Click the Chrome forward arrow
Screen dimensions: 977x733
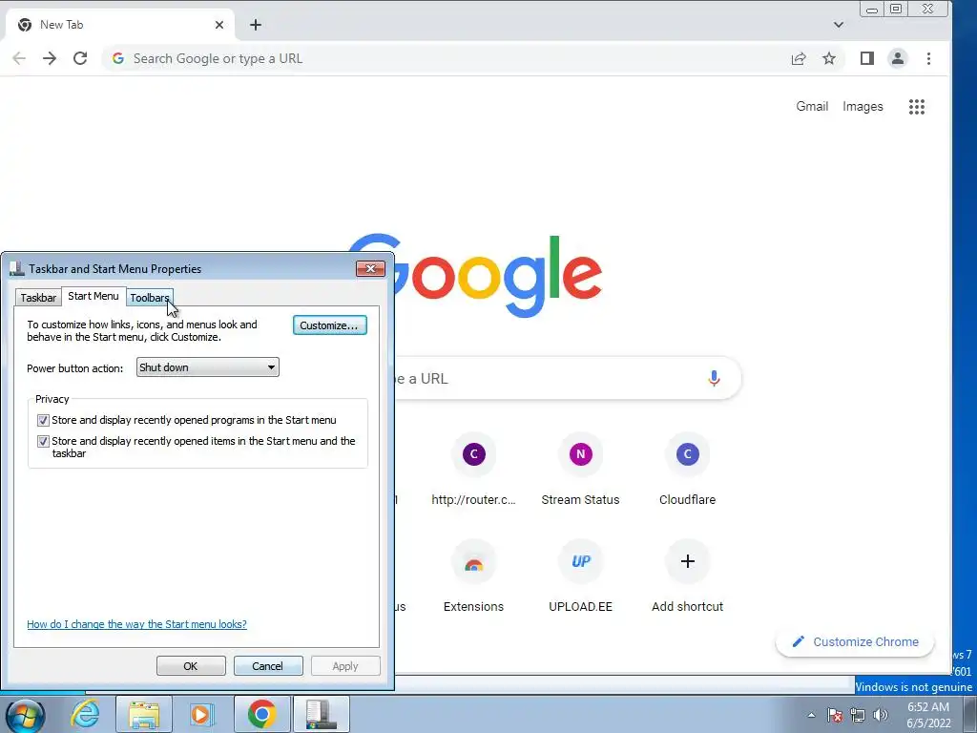[x=50, y=58]
